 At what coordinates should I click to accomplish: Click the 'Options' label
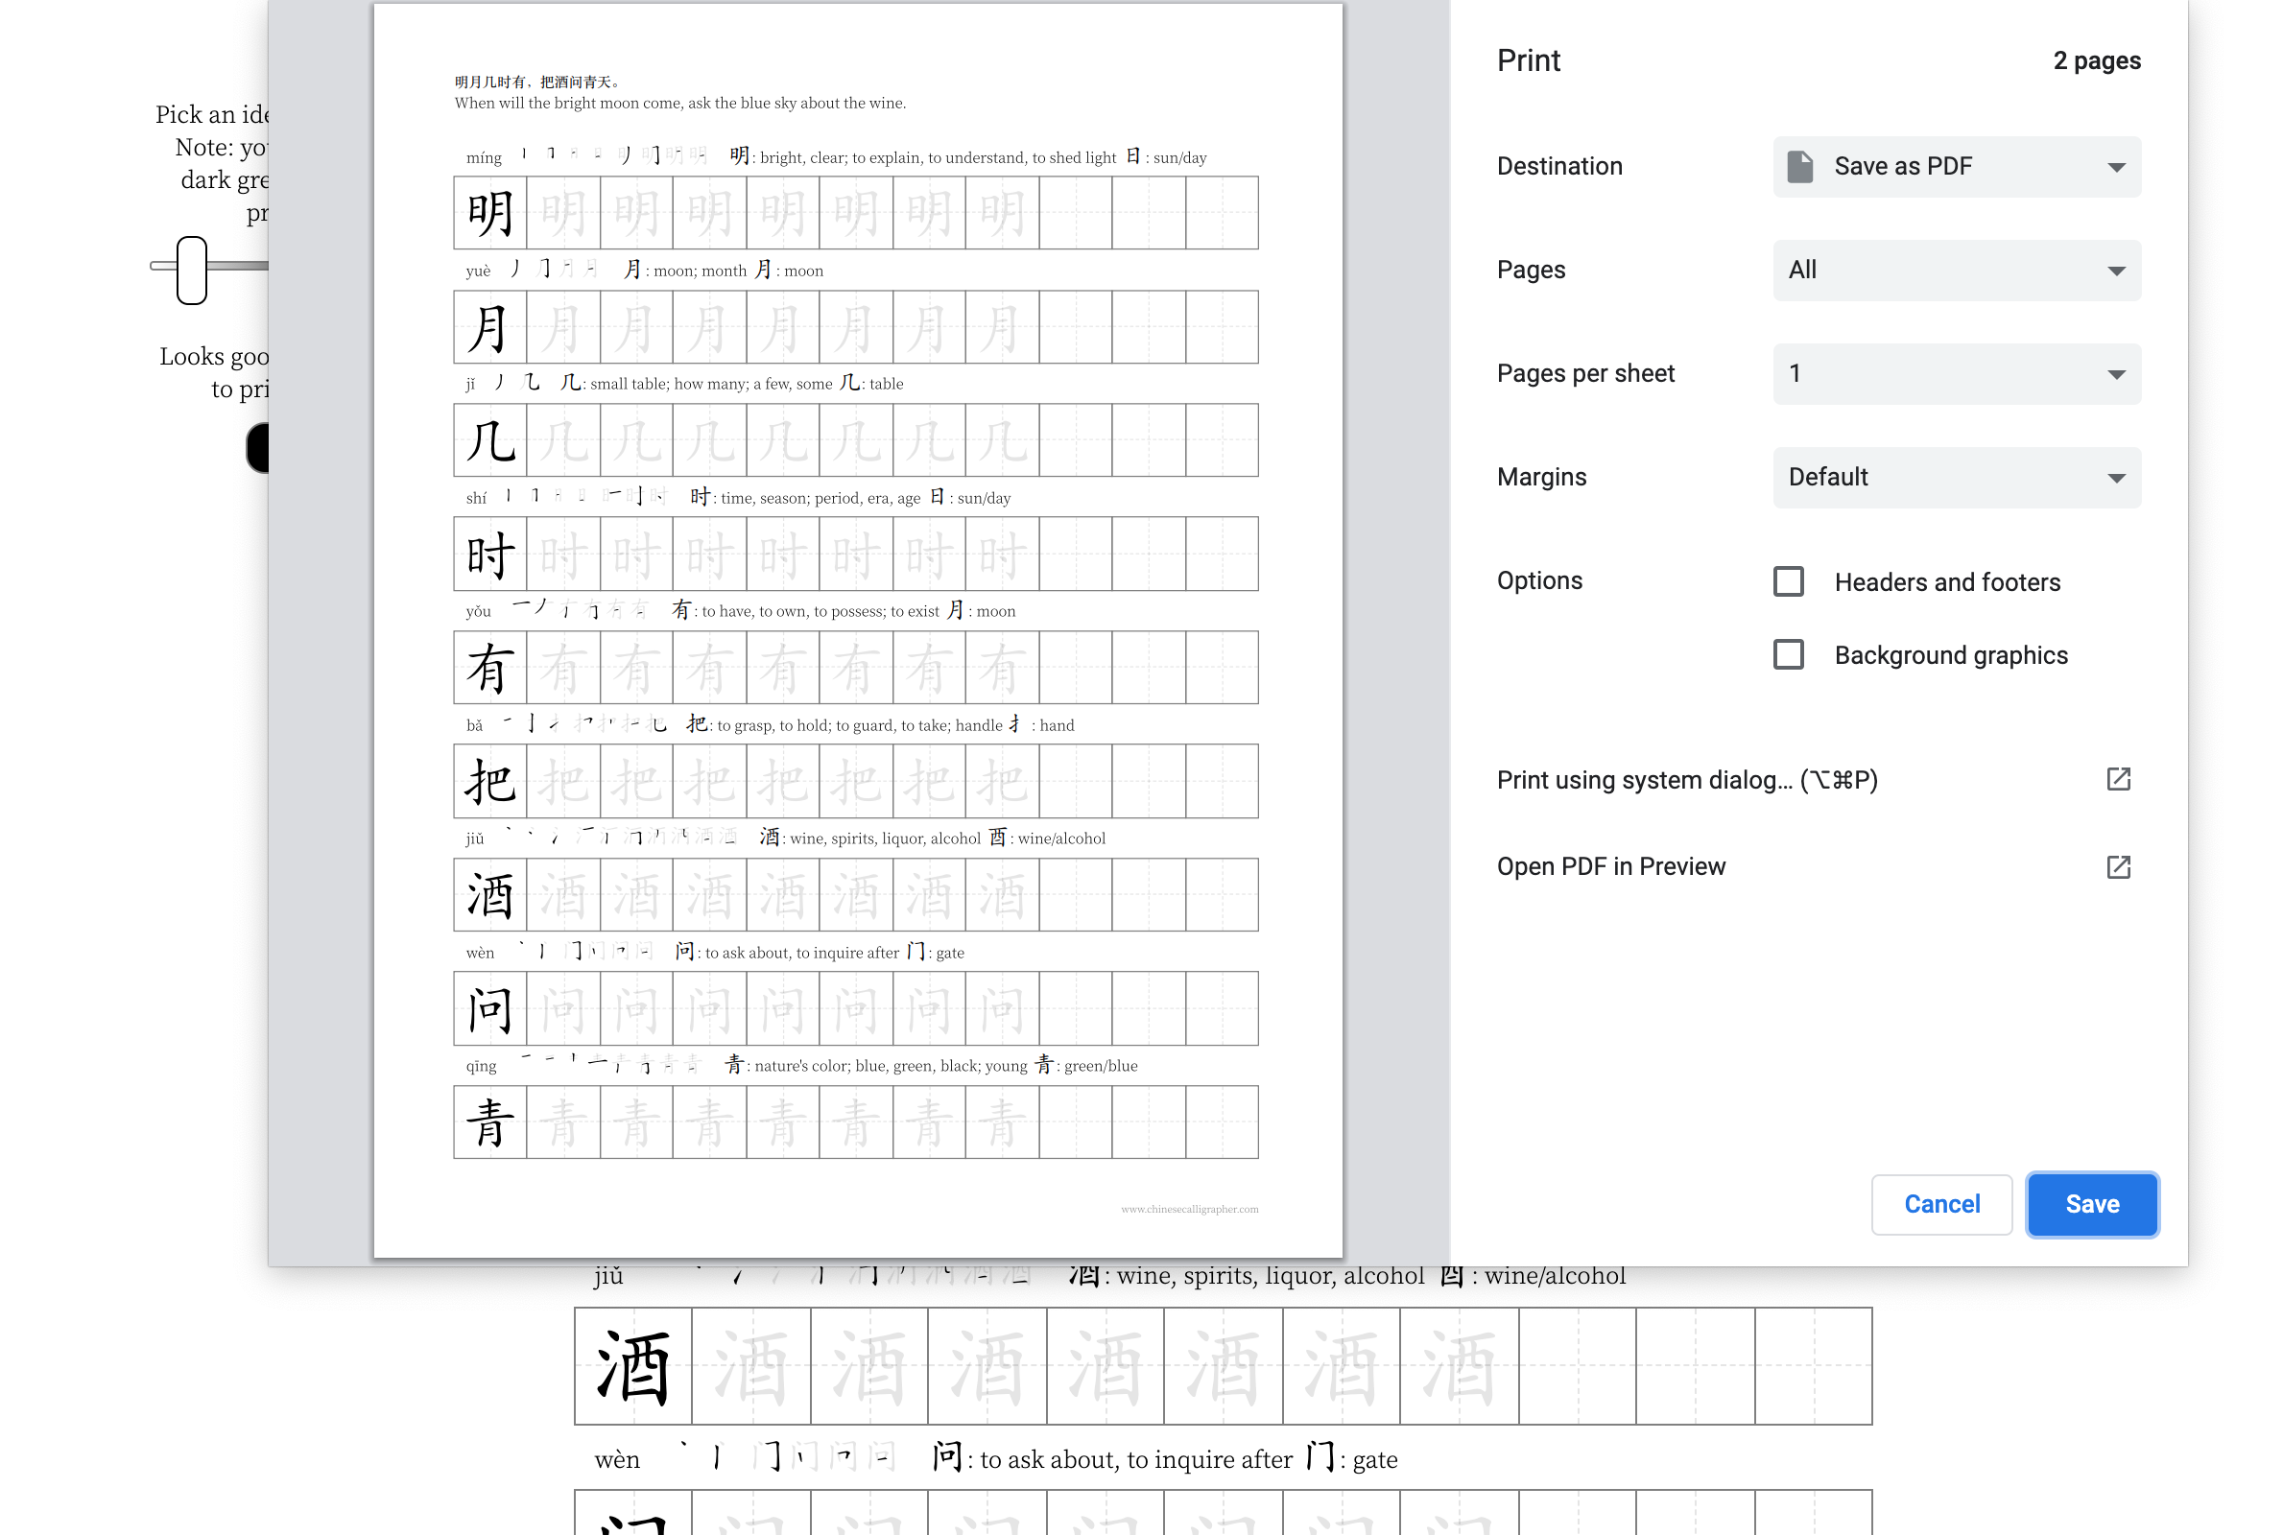tap(1539, 580)
